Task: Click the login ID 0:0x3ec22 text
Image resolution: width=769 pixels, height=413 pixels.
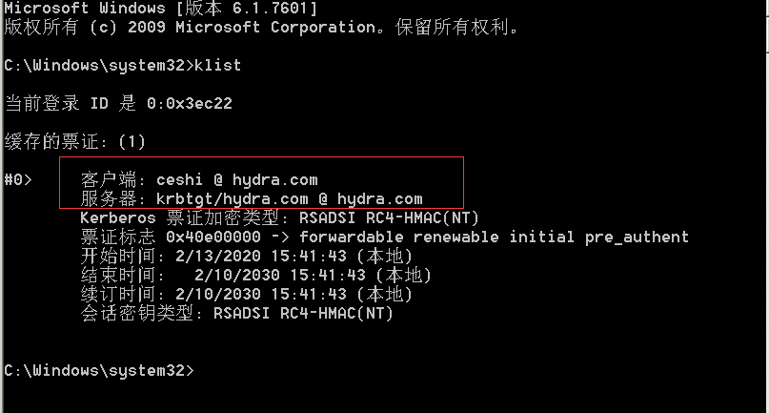Action: (x=190, y=104)
